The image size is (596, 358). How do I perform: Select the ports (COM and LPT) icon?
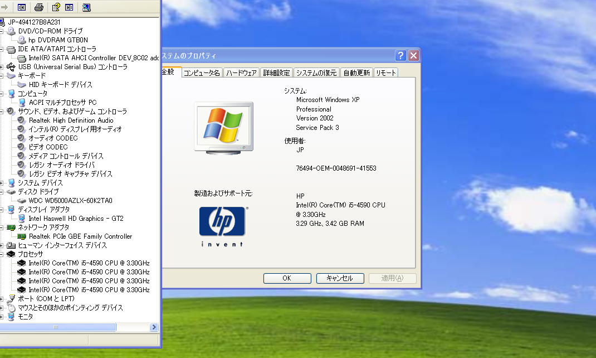(11, 299)
